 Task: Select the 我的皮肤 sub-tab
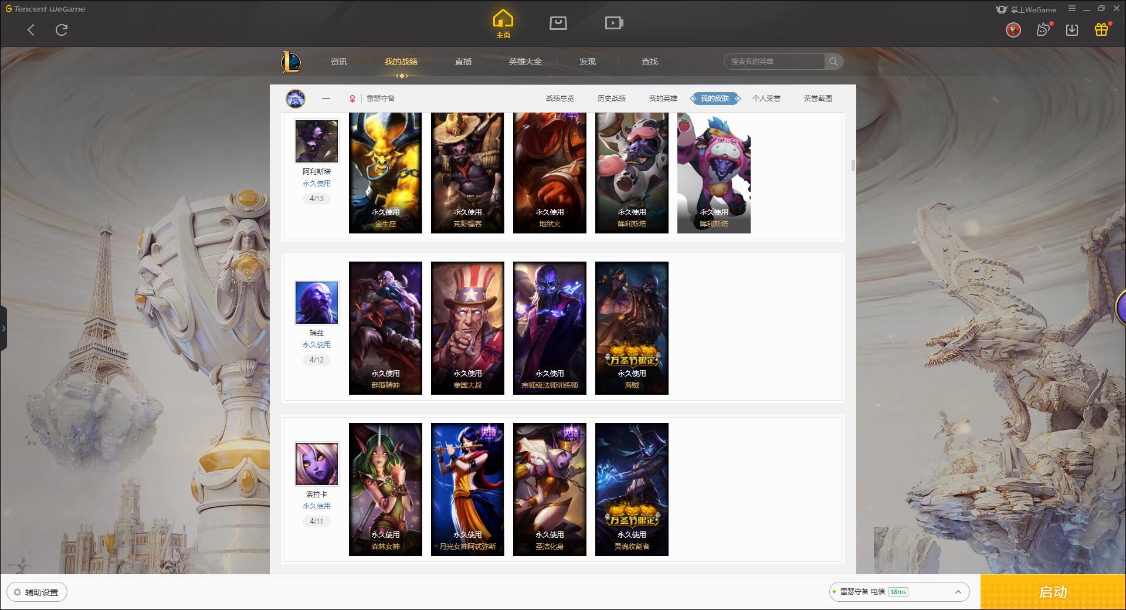click(715, 99)
